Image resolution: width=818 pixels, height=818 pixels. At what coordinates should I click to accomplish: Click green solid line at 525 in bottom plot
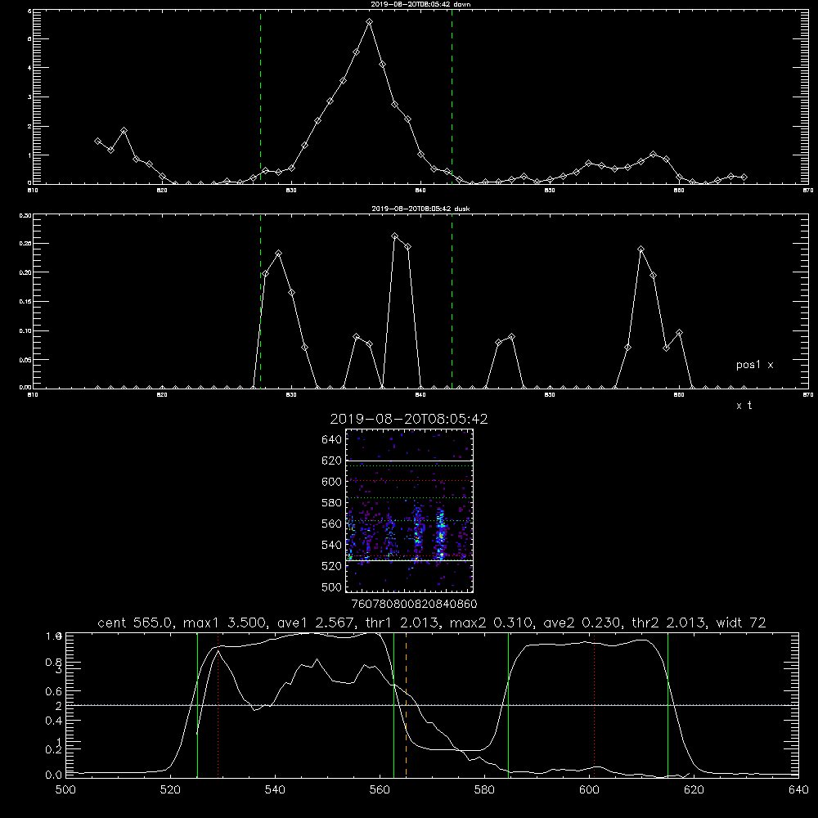pos(197,704)
